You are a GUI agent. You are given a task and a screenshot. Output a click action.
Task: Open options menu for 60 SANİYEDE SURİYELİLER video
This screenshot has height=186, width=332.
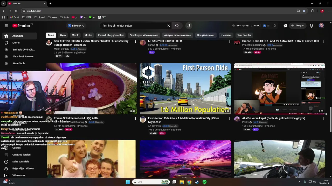tap(230, 41)
